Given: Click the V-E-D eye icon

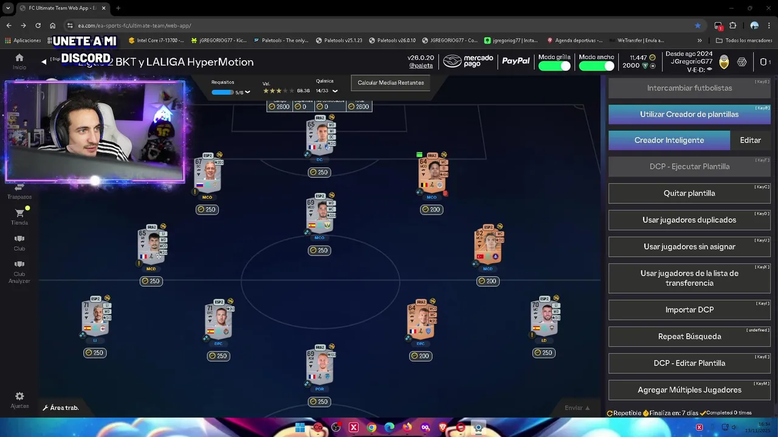Looking at the screenshot, I should [709, 70].
